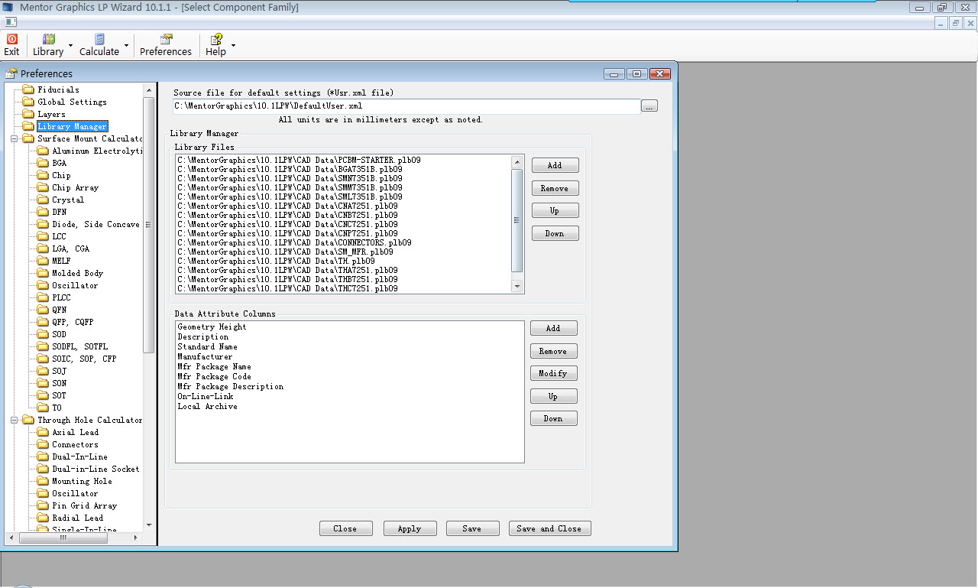Click the Save and Close button

(x=549, y=528)
